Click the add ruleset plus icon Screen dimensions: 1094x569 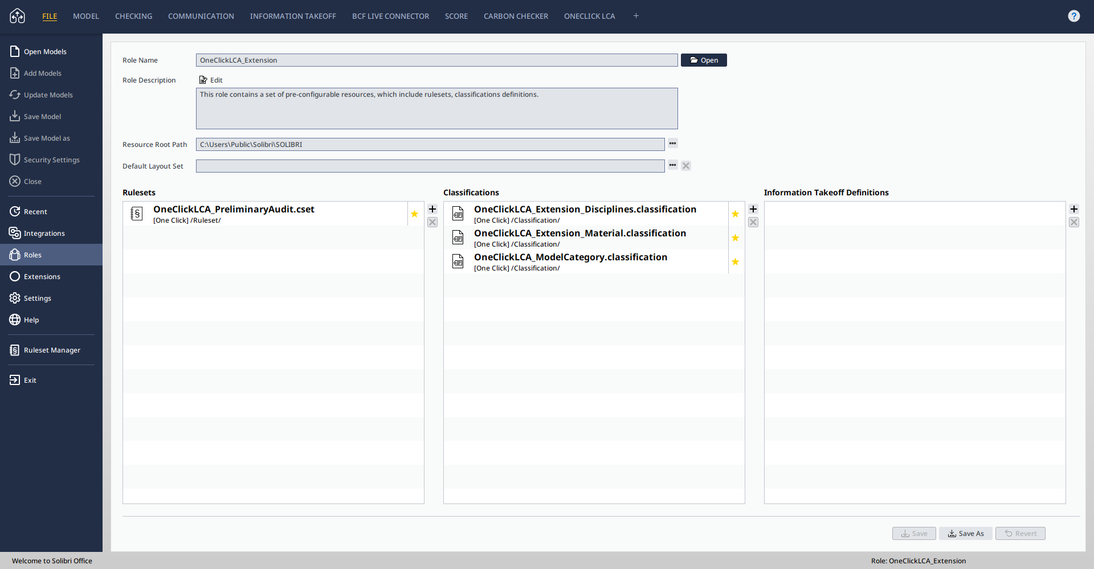[432, 209]
